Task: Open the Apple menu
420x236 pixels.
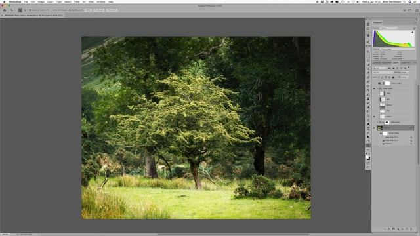Action: (x=5, y=1)
